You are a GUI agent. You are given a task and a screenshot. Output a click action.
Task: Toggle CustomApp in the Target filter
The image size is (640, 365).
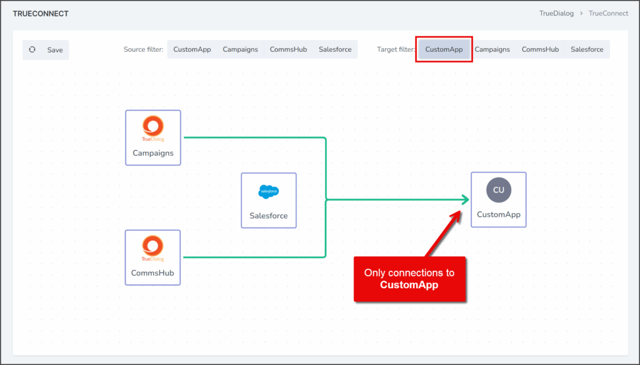click(444, 49)
